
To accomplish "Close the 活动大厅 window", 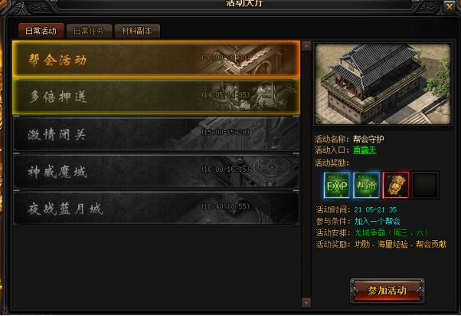I will [449, 6].
